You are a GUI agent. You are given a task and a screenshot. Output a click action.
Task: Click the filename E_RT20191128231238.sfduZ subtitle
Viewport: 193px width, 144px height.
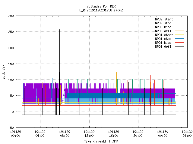pos(101,10)
